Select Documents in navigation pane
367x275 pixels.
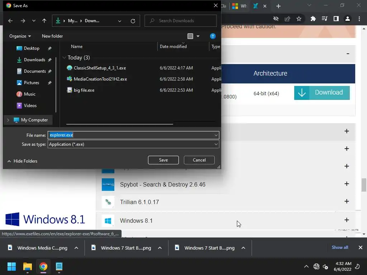pyautogui.click(x=35, y=71)
